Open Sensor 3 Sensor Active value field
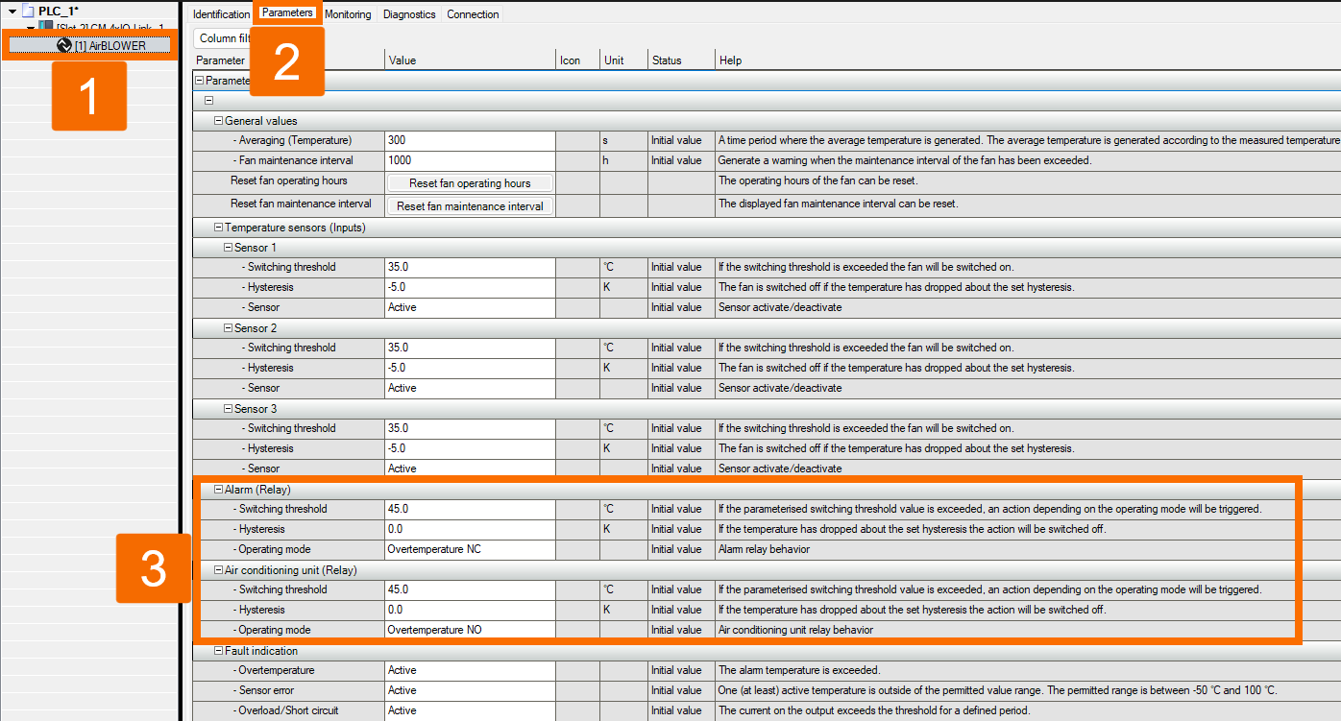This screenshot has width=1341, height=721. pyautogui.click(x=470, y=469)
